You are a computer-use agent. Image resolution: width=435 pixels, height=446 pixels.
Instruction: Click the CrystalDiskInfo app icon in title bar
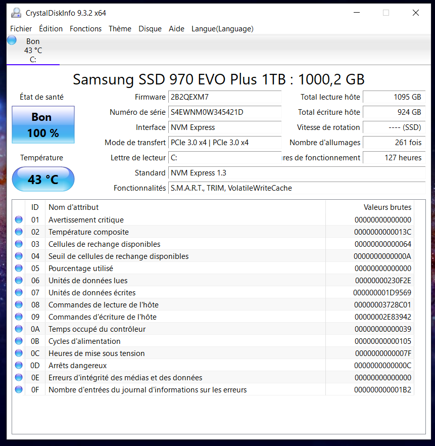click(x=16, y=13)
